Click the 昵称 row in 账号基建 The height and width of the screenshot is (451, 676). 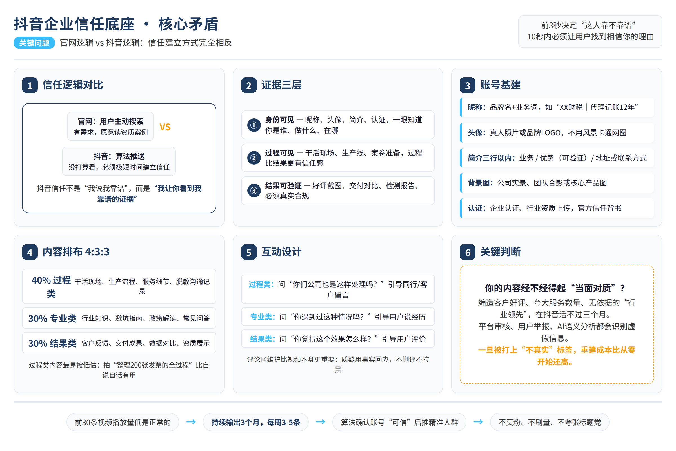[557, 107]
